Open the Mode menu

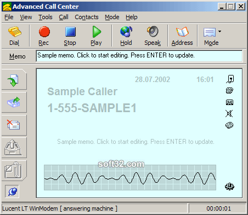(112, 17)
